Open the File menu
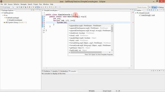Viewport: 165px width, 92px height. tap(2, 4)
